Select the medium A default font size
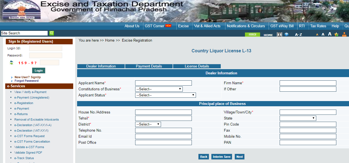Screen dimensions: 349x163 [x=323, y=34]
